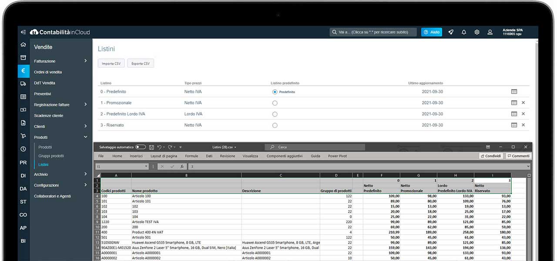Open Excel Dati tab
Image resolution: width=557 pixels, height=261 pixels.
point(209,156)
